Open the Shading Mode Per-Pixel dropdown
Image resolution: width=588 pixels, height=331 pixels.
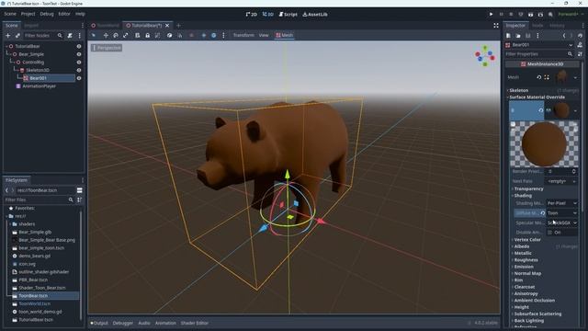(x=561, y=203)
